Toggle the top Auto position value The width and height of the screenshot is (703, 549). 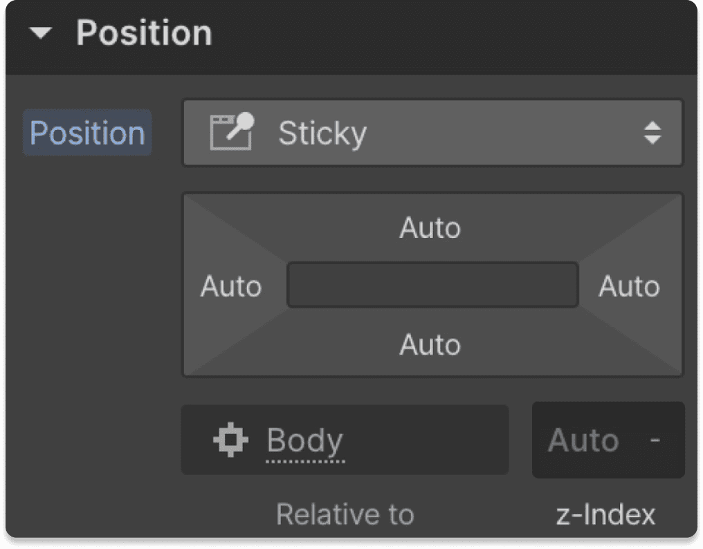[430, 228]
